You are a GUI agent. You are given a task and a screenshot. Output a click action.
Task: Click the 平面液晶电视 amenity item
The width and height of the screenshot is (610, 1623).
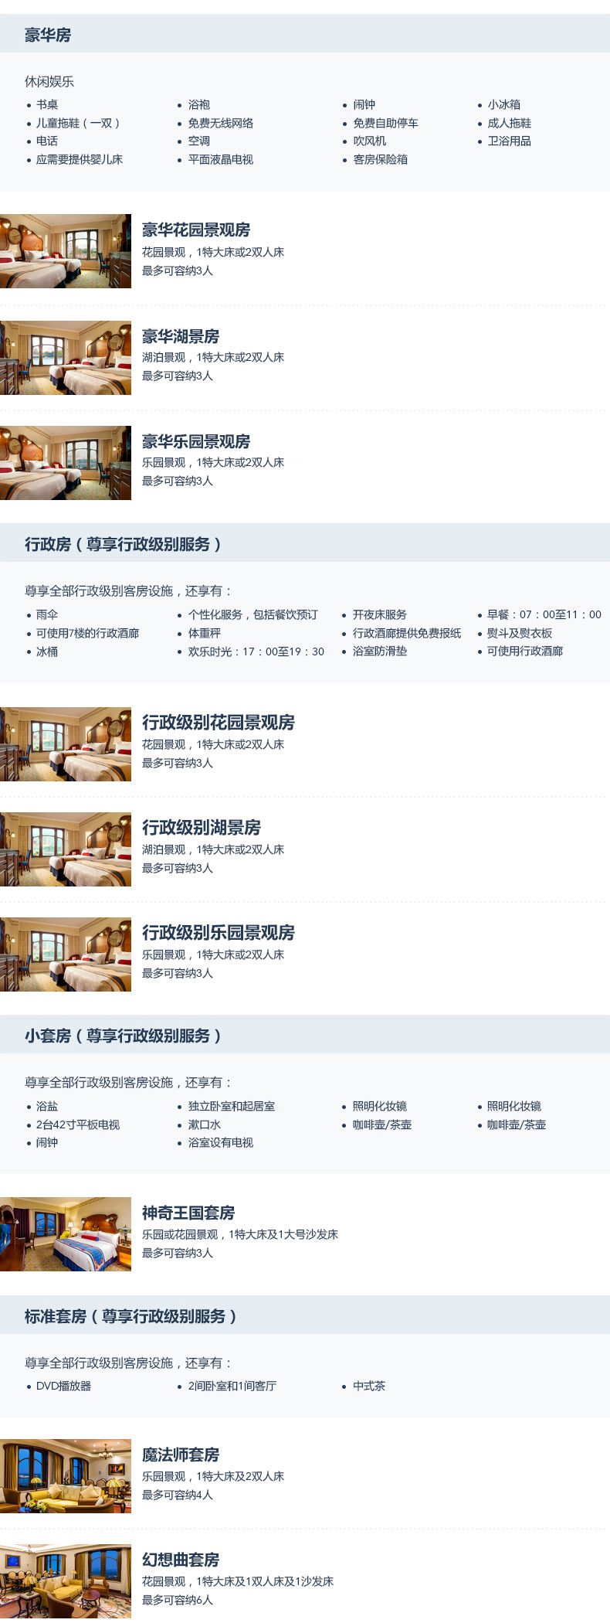pos(221,159)
